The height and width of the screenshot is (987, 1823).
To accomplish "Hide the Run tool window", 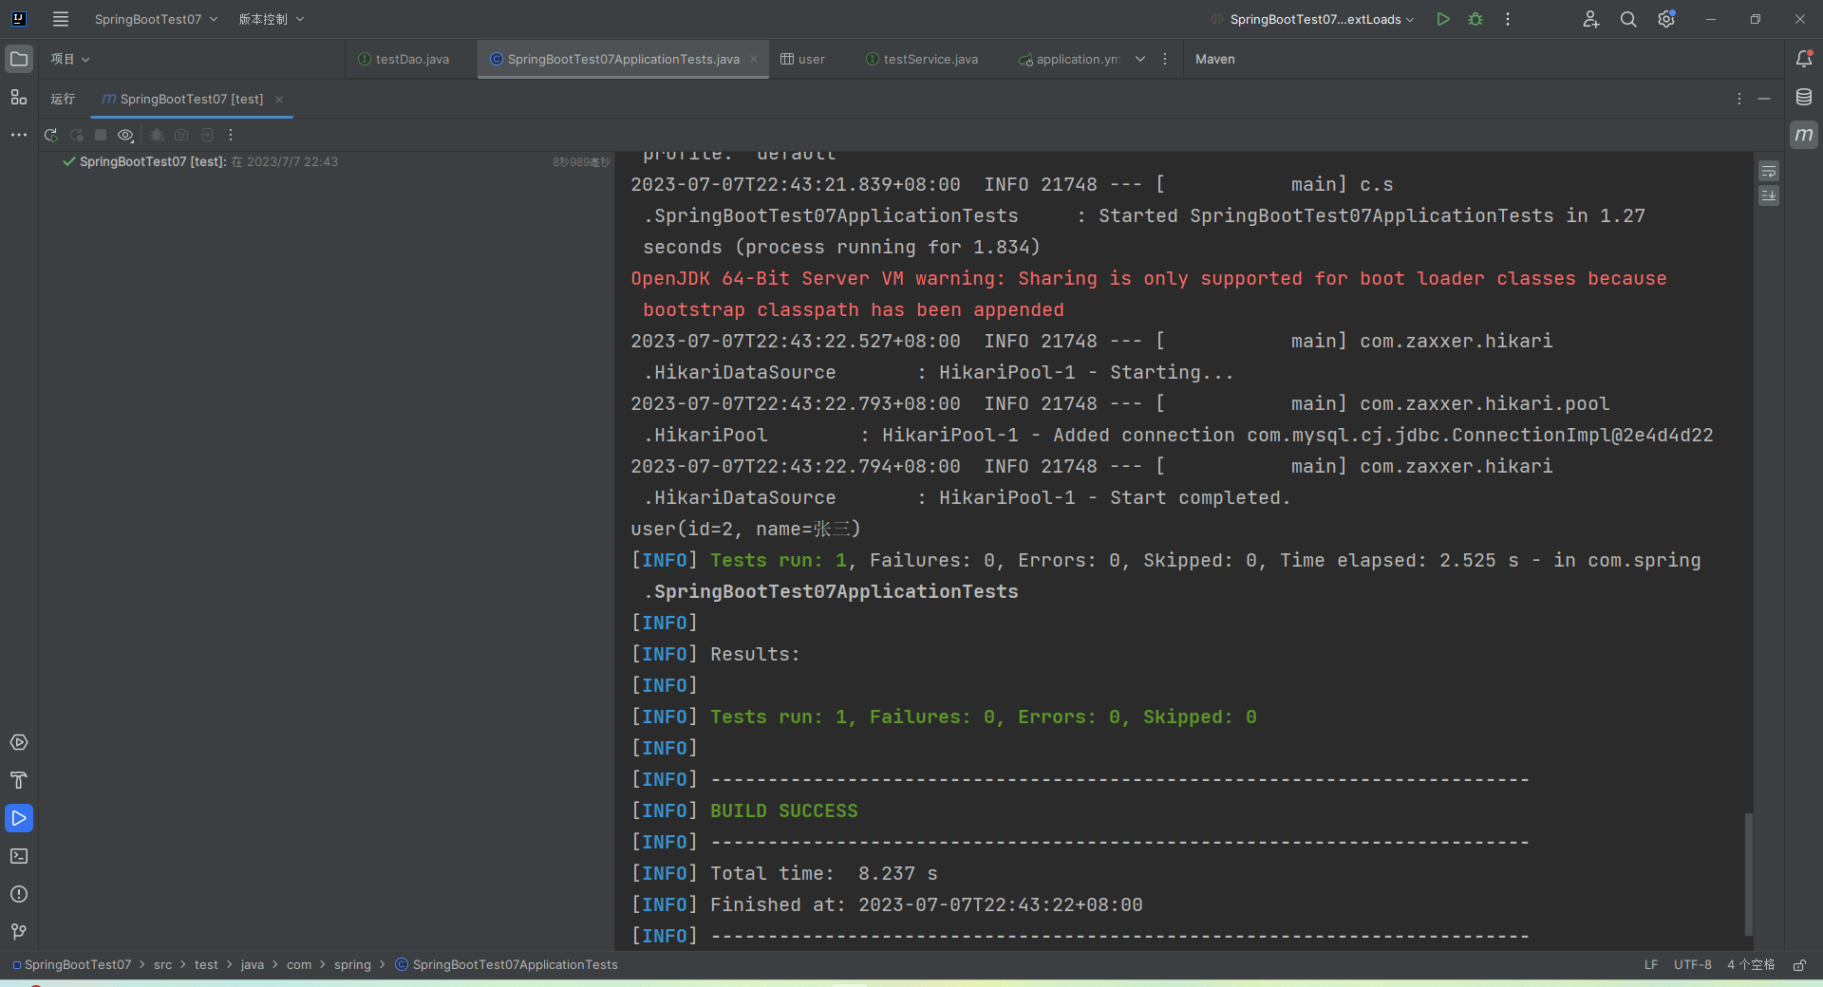I will 1764,99.
